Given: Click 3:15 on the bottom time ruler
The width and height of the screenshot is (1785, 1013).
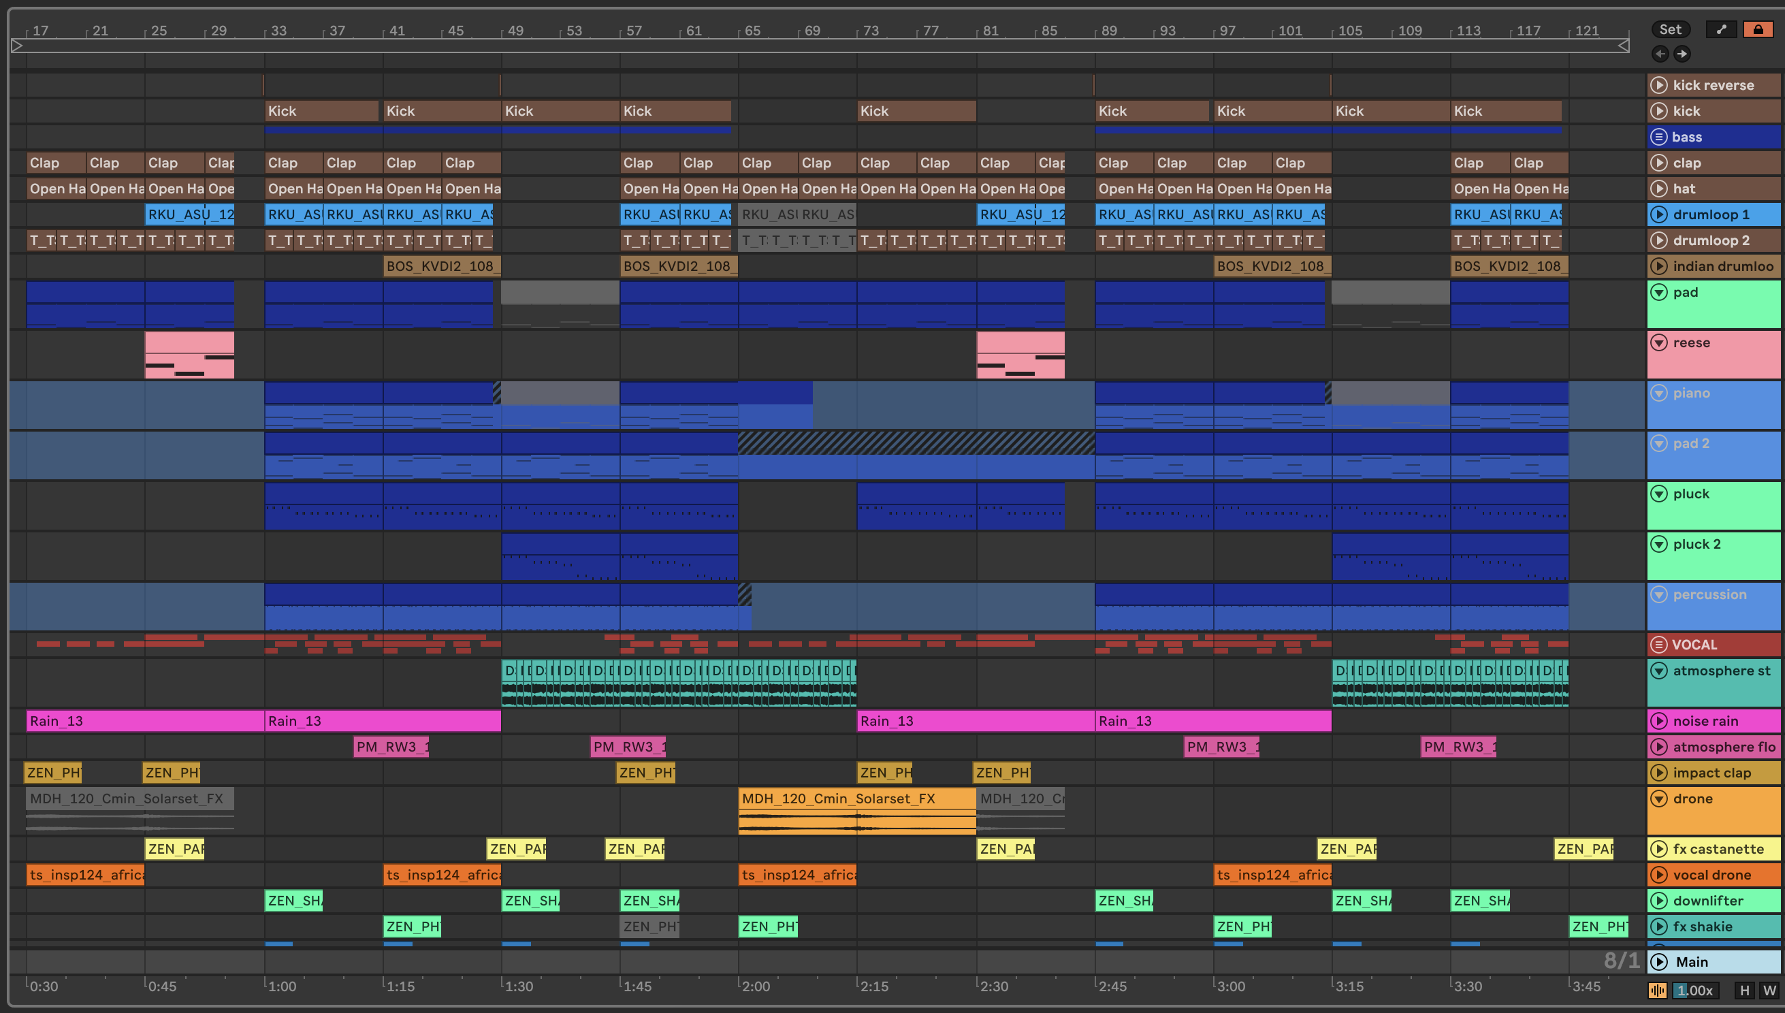Looking at the screenshot, I should [x=1349, y=986].
